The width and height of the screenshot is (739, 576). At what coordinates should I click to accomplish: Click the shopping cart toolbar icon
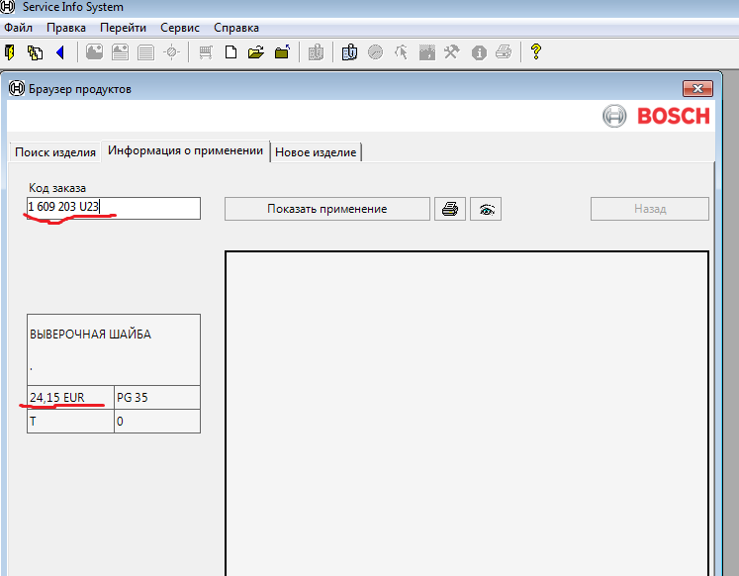(x=206, y=52)
